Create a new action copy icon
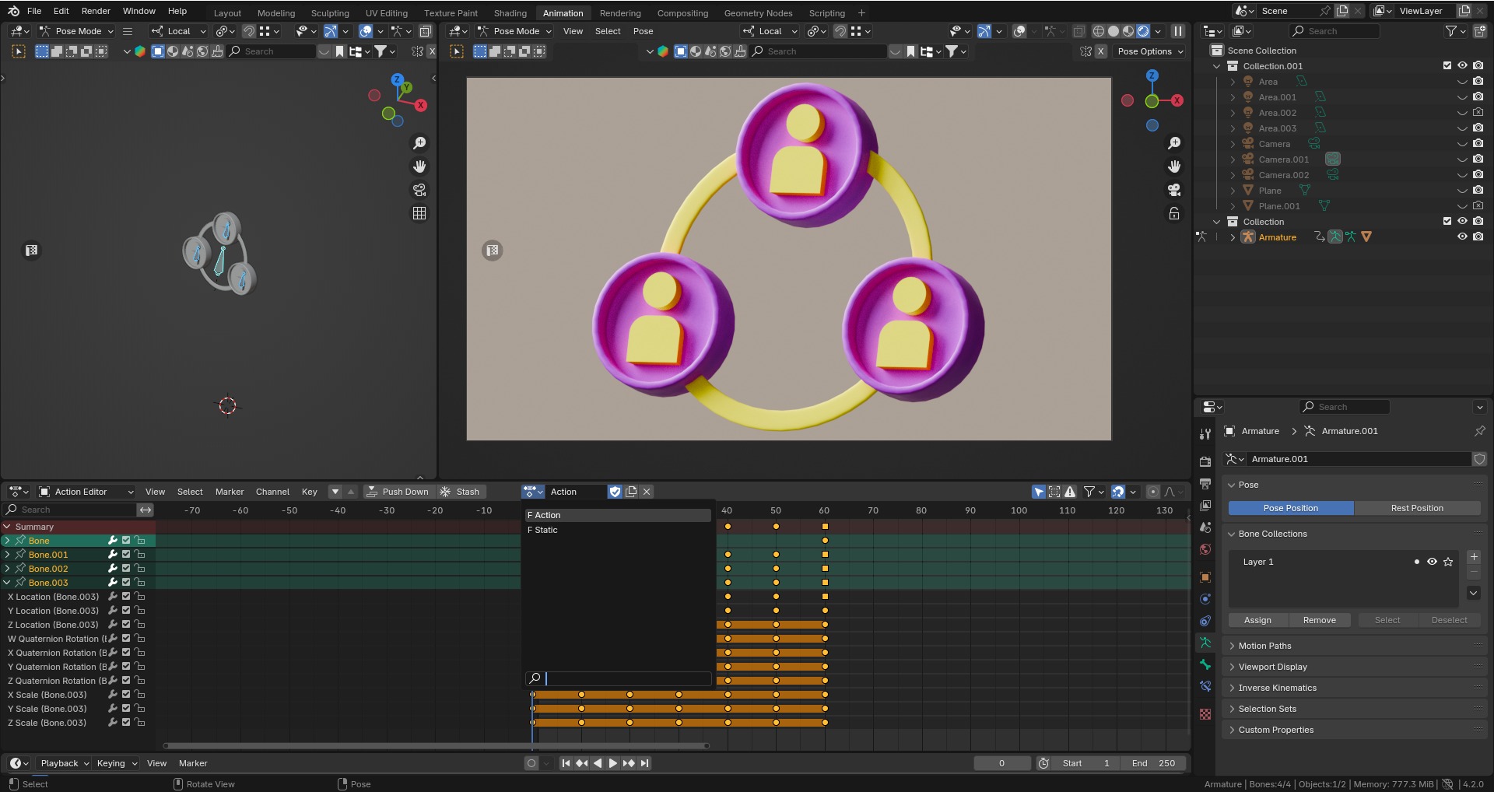Screen dimensions: 1494x792 (x=631, y=492)
